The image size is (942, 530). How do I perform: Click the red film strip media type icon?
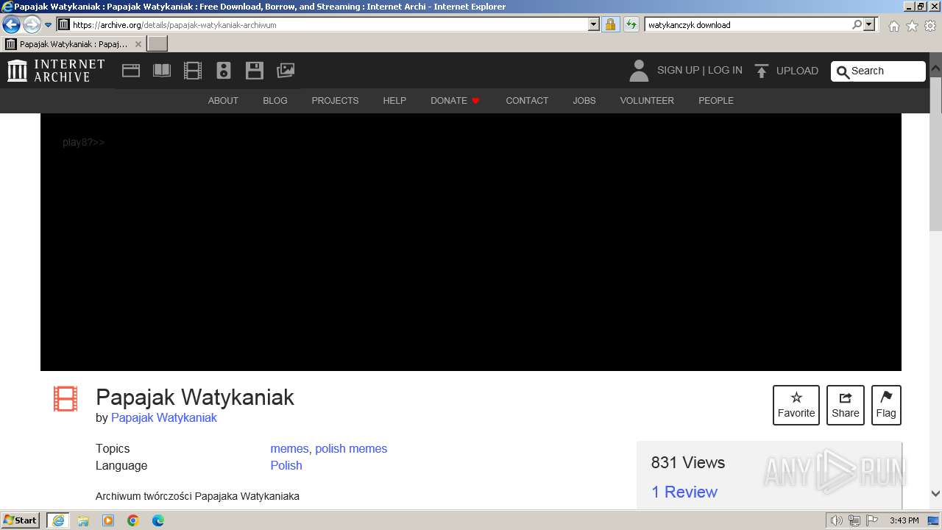click(x=65, y=399)
